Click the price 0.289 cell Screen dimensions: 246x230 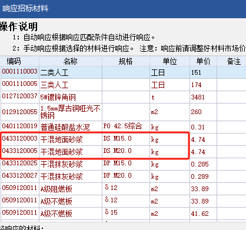(x=203, y=176)
